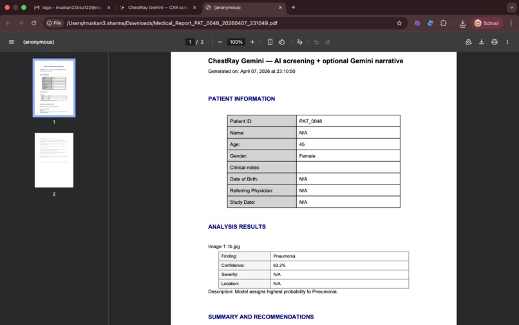Toggle the PDF sidebar menu icon
Viewport: 519px width, 325px height.
11,42
